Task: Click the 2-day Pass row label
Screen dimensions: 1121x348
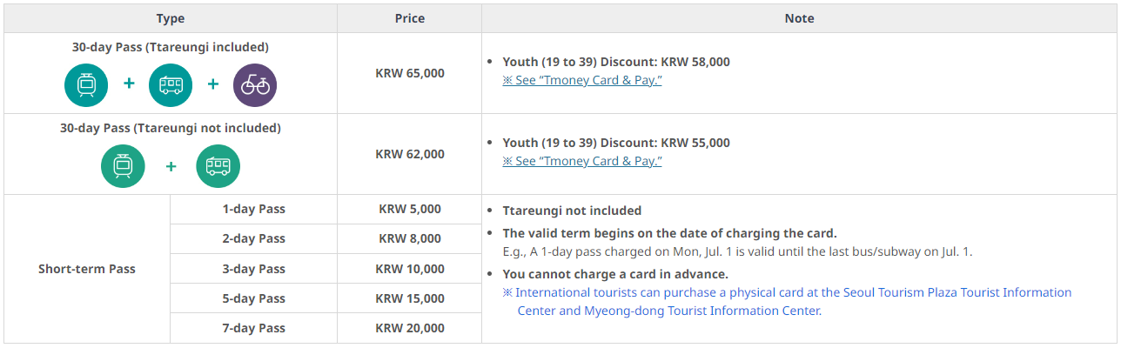Action: tap(254, 238)
